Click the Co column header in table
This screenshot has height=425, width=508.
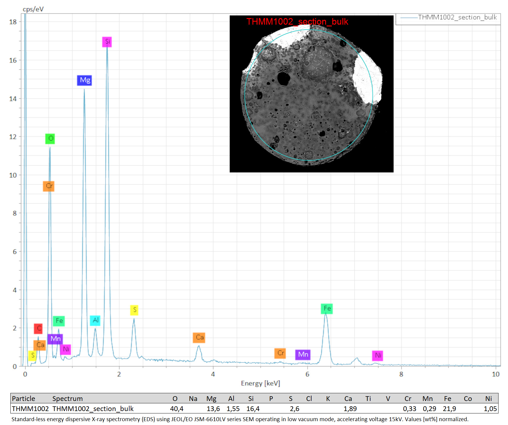point(468,399)
